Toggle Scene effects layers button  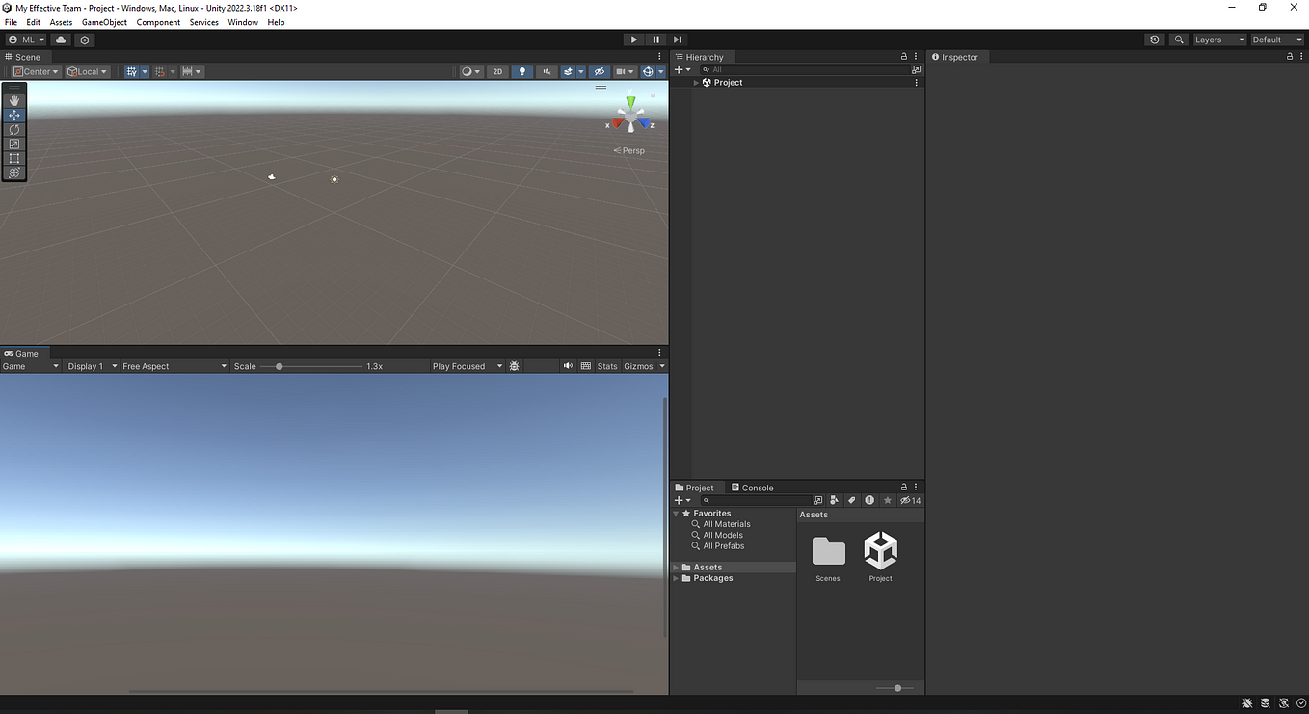(569, 71)
